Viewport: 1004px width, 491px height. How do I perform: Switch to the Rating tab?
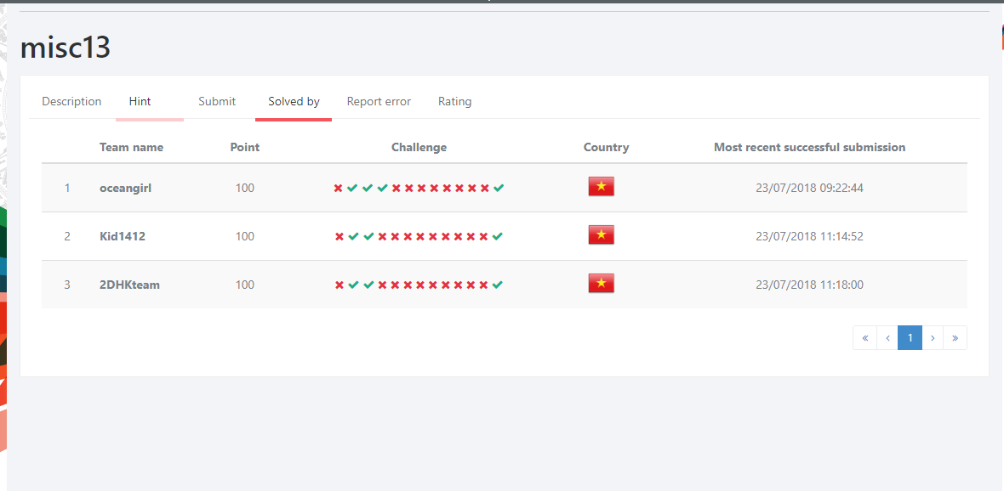click(x=454, y=101)
